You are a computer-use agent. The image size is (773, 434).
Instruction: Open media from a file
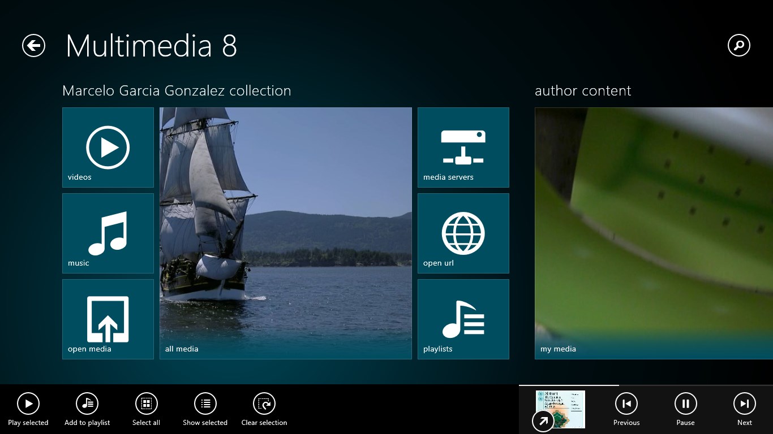(x=108, y=319)
